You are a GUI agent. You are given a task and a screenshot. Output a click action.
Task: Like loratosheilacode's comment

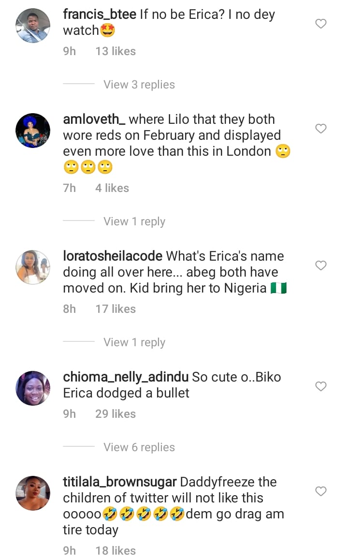[x=321, y=265]
